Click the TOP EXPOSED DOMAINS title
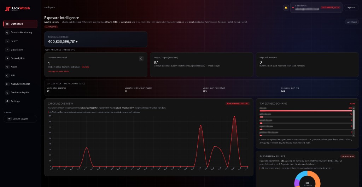362x187 pixels. [x=273, y=104]
